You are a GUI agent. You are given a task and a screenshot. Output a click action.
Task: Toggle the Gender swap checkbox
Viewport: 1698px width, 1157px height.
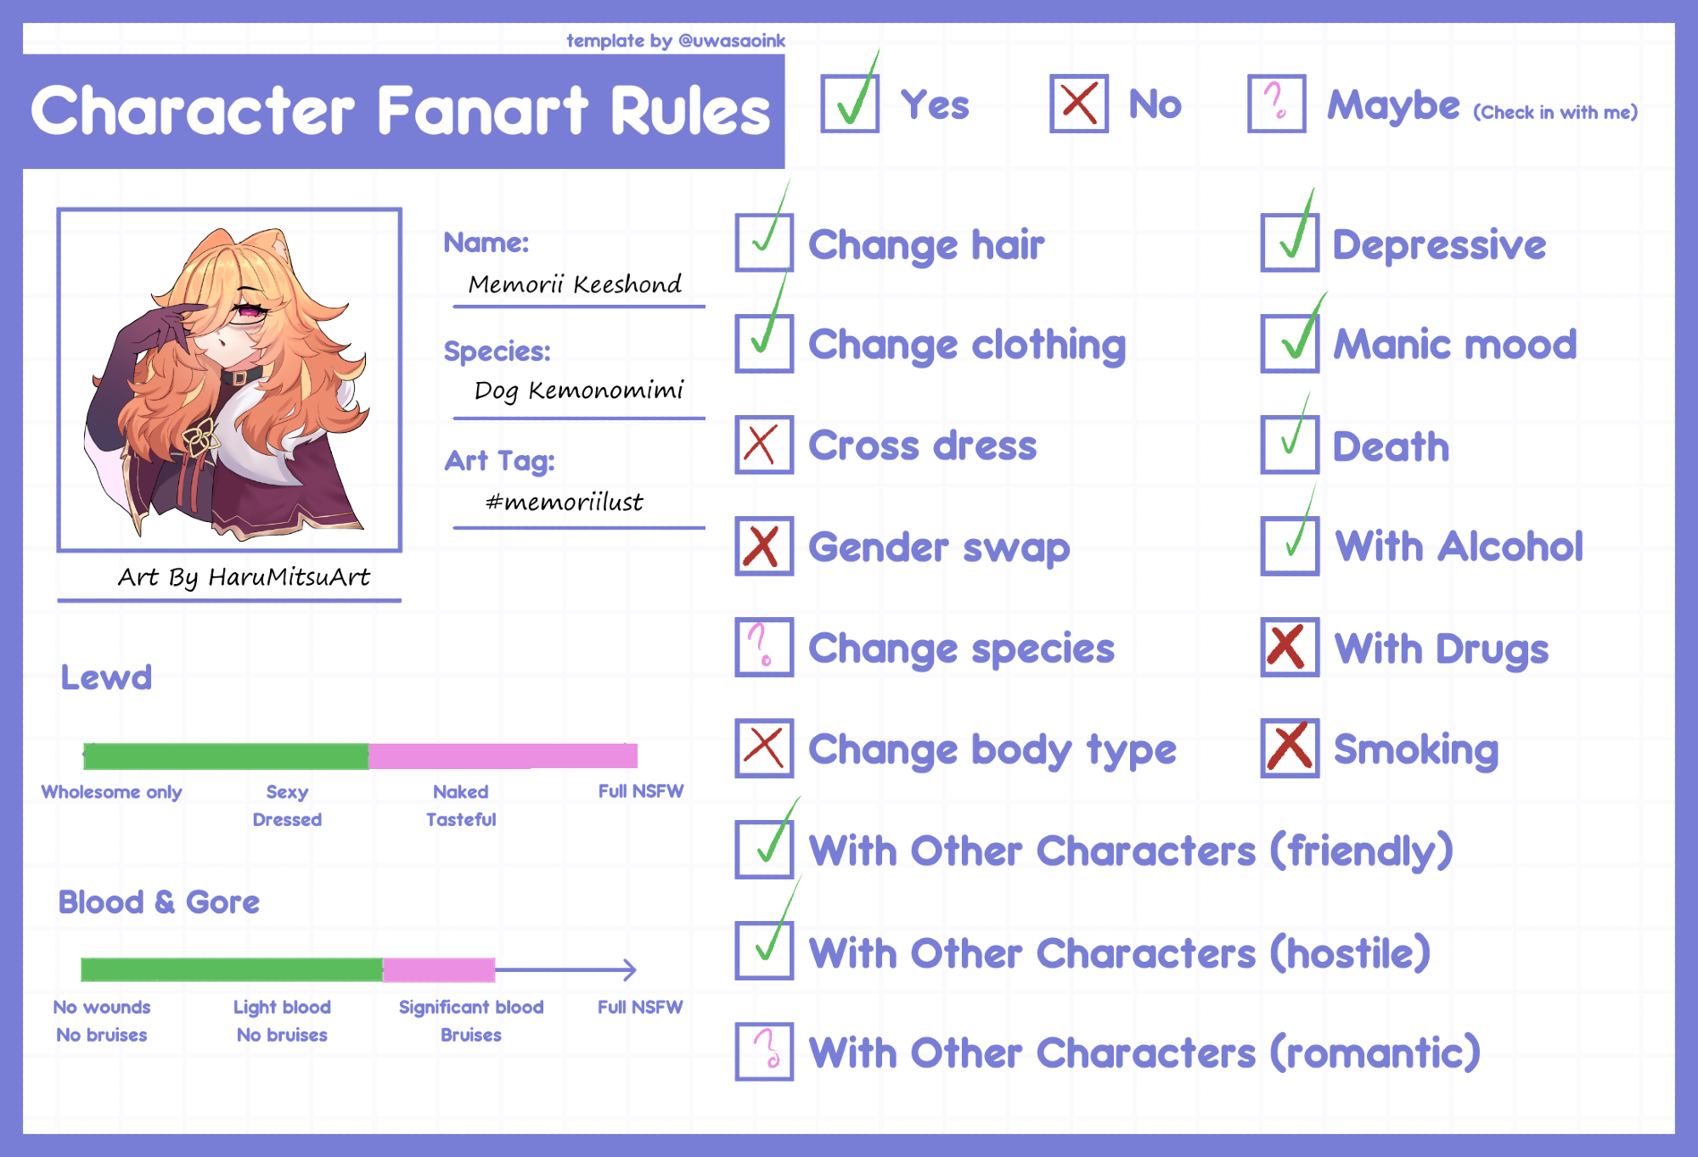(x=764, y=546)
